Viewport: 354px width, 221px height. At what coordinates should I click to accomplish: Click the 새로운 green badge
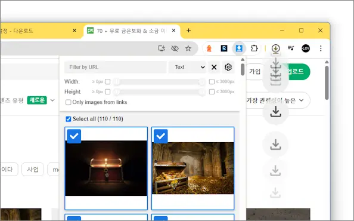[x=37, y=100]
